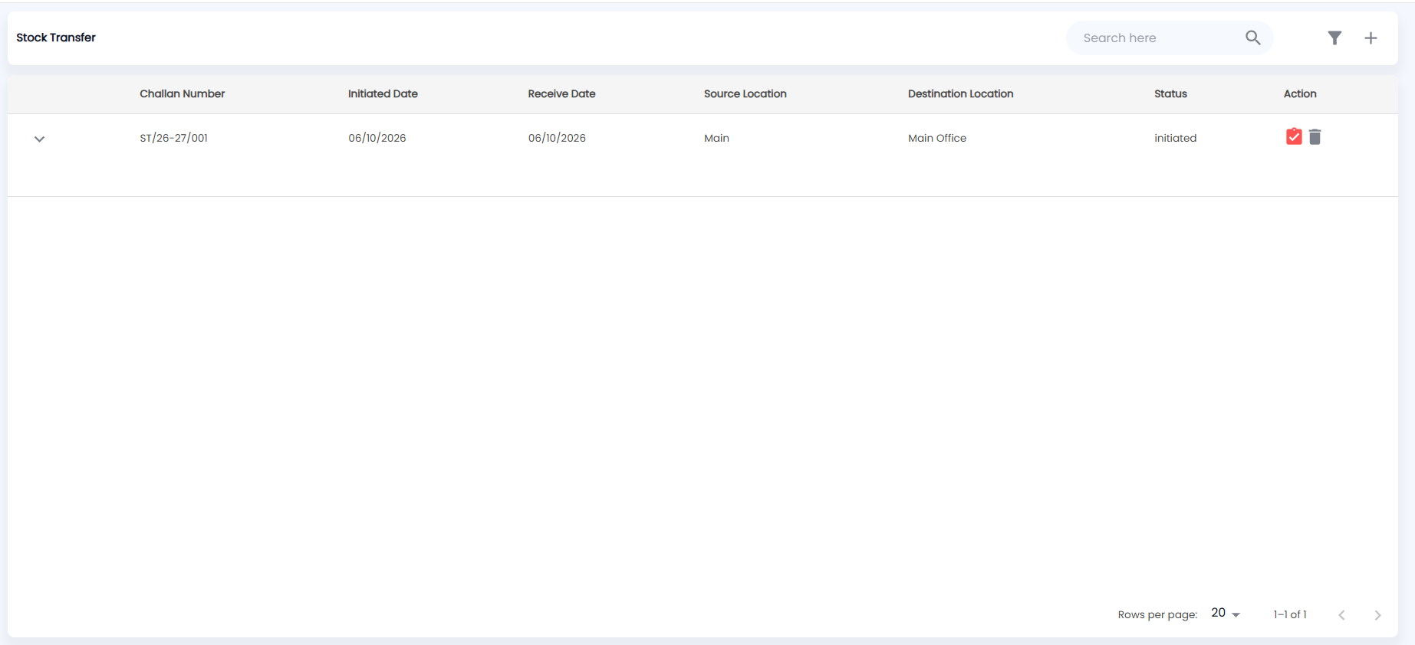This screenshot has width=1415, height=645.
Task: Mark transfer ST/26-27/001 as received
Action: pyautogui.click(x=1294, y=136)
